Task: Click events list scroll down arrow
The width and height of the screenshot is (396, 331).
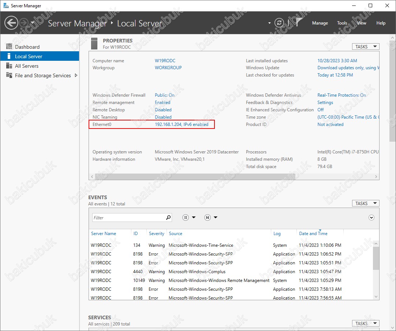Action: [x=376, y=297]
